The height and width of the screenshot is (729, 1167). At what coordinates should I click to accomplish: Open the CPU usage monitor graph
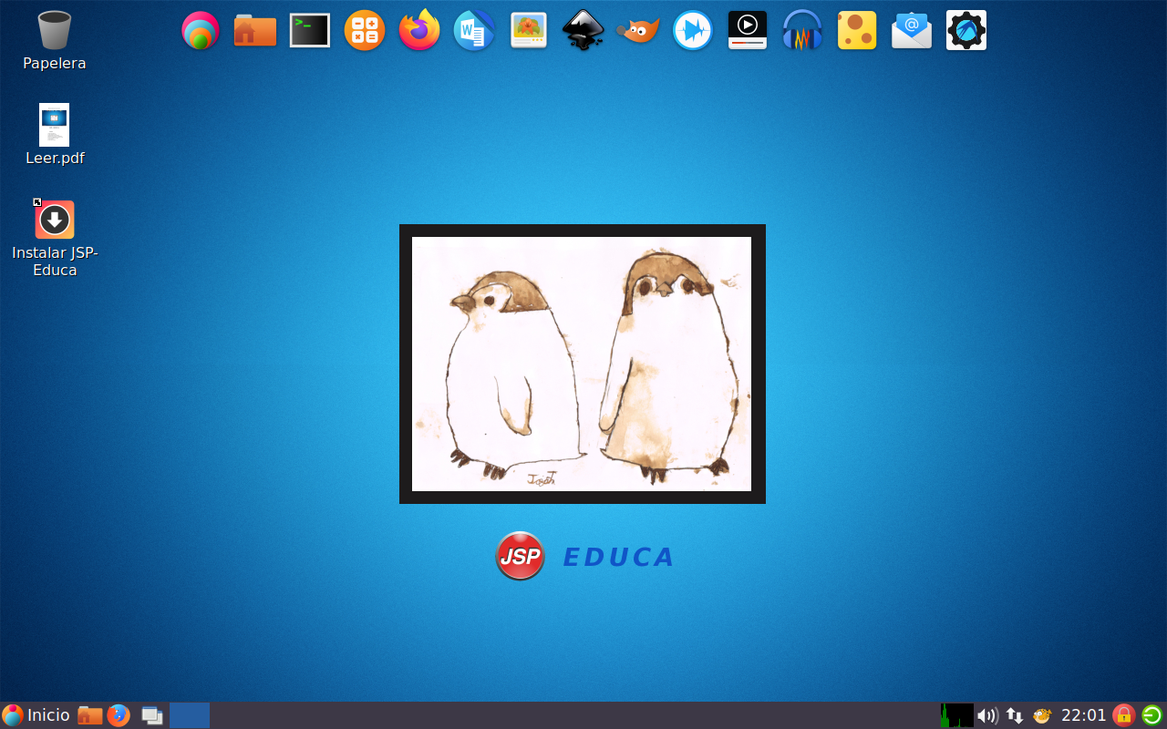pyautogui.click(x=957, y=715)
